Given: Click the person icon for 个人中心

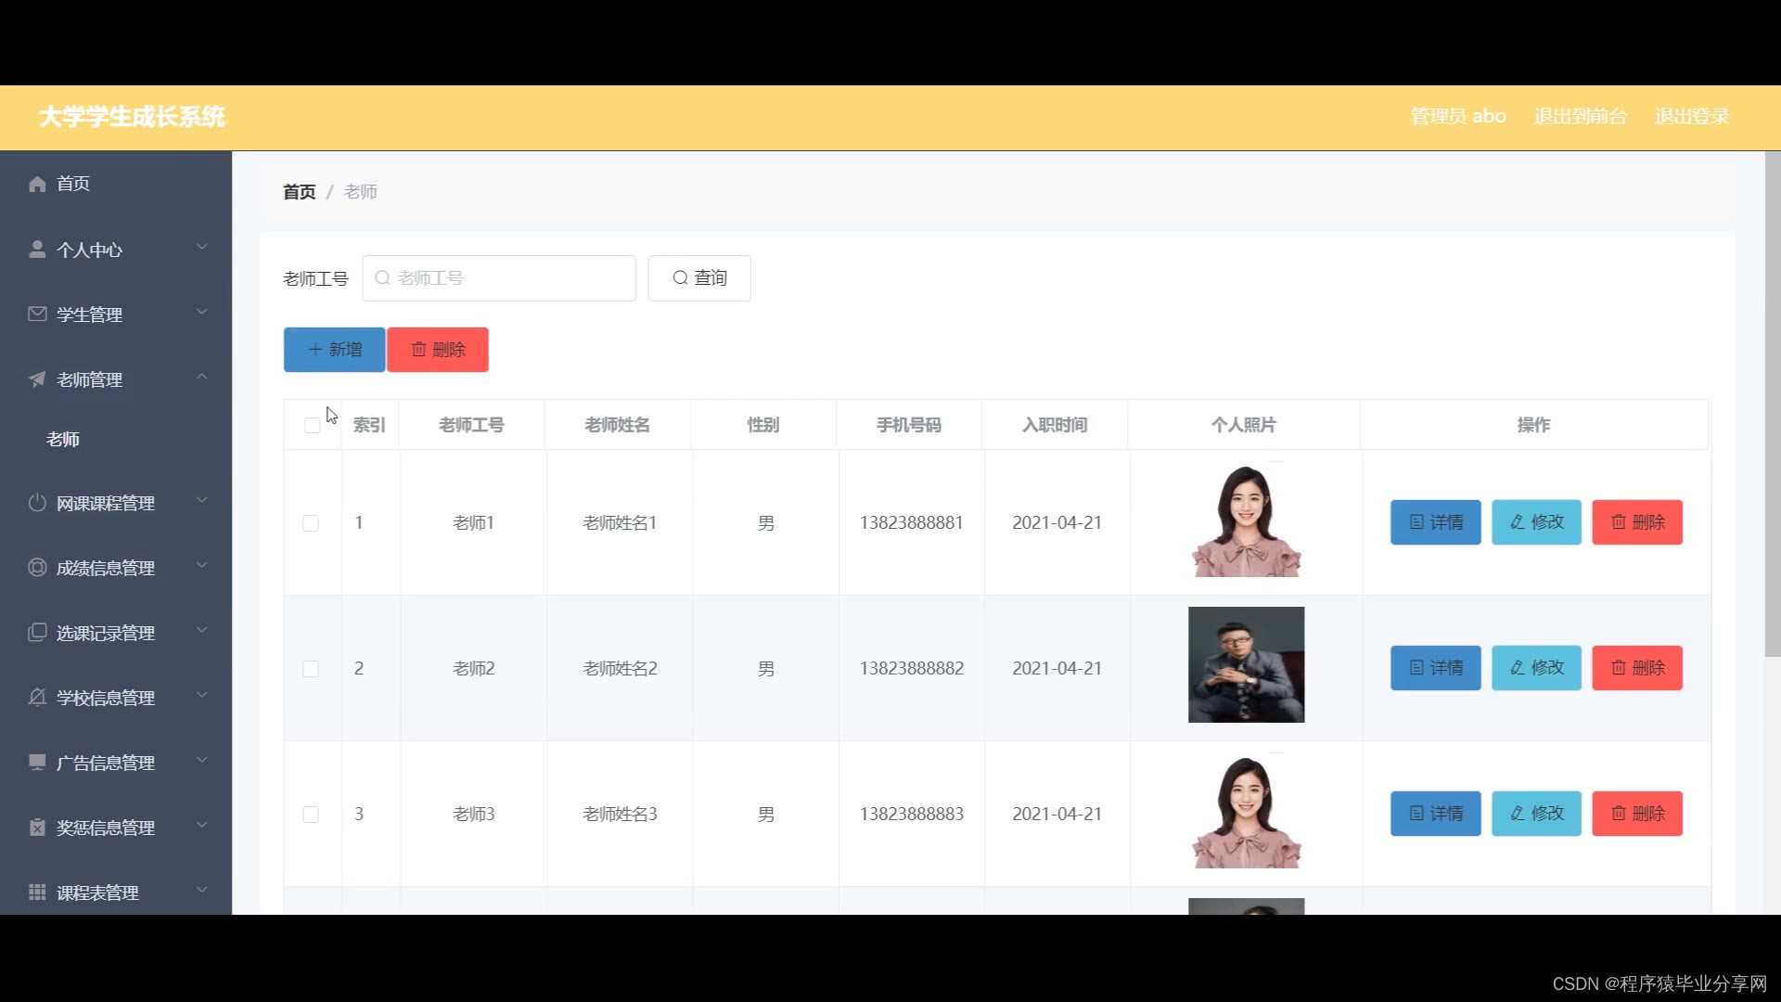Looking at the screenshot, I should [x=37, y=250].
